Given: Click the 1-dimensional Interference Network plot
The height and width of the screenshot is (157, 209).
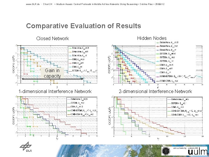Looking at the screenshot, I should 57,116.
